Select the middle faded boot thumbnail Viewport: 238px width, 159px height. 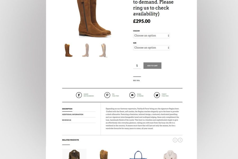tap(86, 50)
